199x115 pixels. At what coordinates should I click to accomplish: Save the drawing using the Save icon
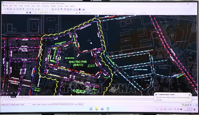point(10,9)
